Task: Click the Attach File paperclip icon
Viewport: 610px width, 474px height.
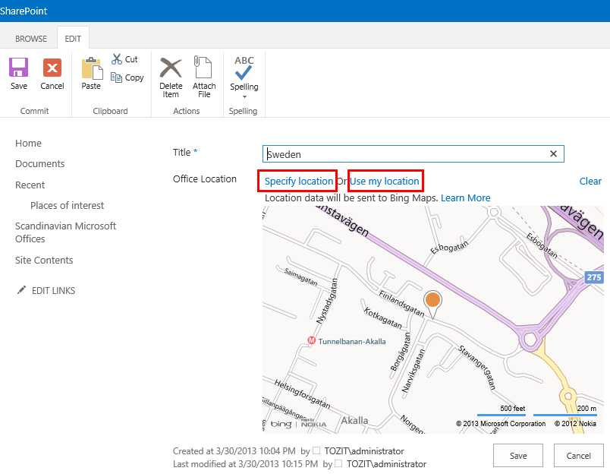Action: click(203, 67)
